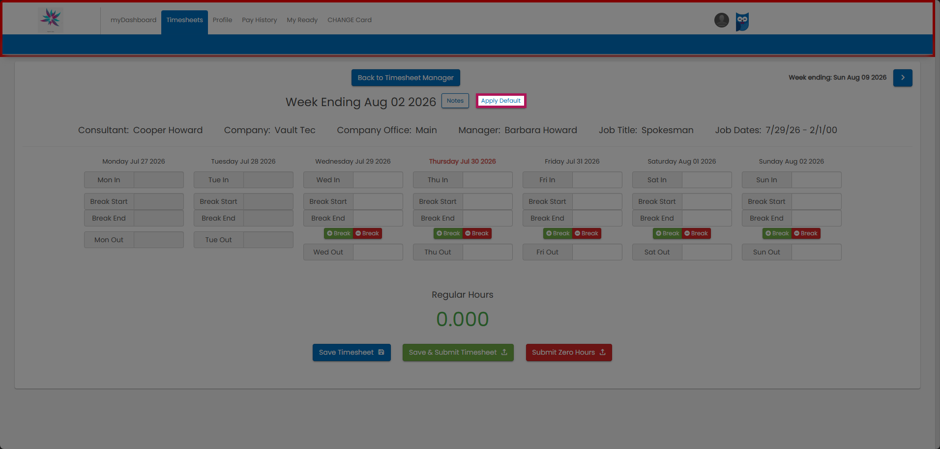Click the company logo in the header
Screen dimensions: 940x449
coord(51,20)
